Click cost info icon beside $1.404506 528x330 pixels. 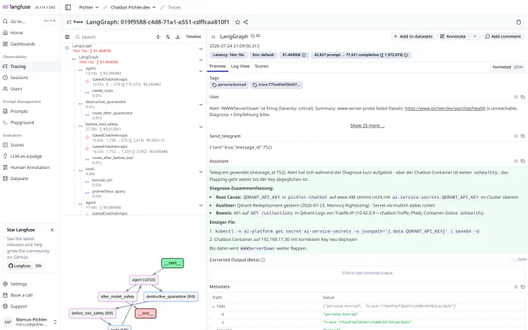click(x=304, y=55)
